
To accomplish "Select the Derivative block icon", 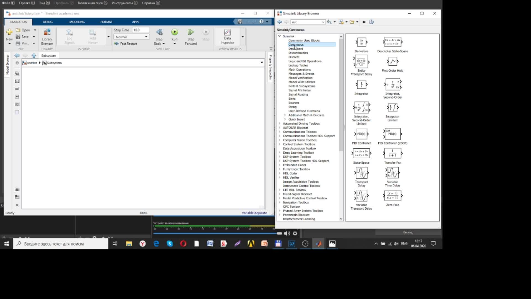I will tap(361, 42).
